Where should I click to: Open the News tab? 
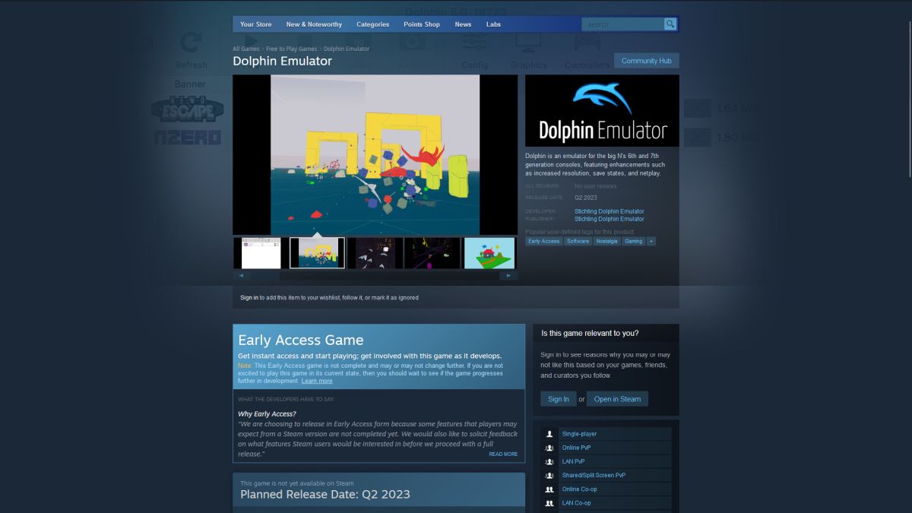[x=463, y=24]
